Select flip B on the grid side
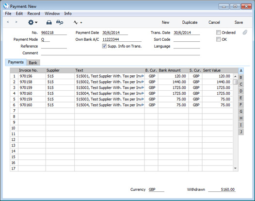255x201 pixels. click(241, 78)
